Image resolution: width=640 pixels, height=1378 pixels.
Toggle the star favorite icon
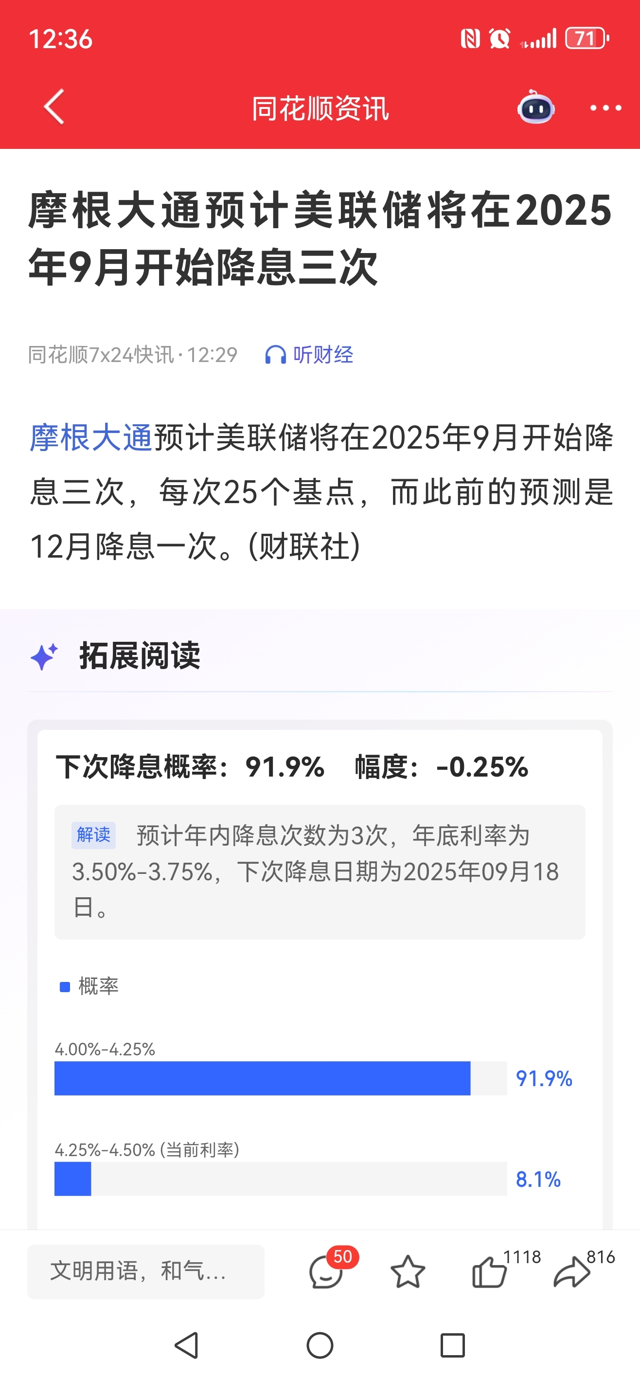[408, 1271]
